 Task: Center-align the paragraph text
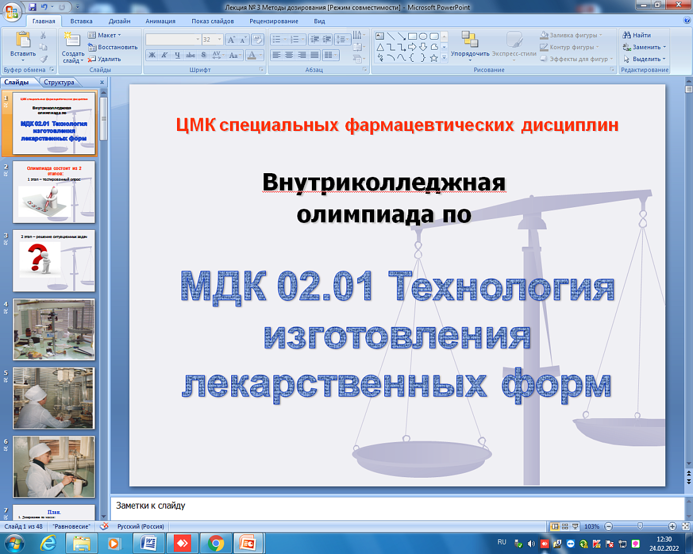coord(290,54)
